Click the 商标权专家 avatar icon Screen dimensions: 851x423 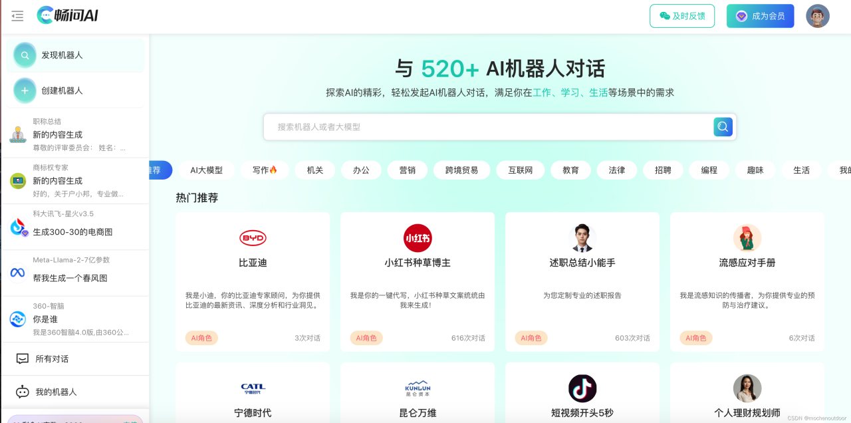(18, 180)
